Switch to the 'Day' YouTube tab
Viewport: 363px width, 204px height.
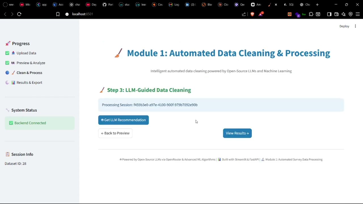pos(91,5)
